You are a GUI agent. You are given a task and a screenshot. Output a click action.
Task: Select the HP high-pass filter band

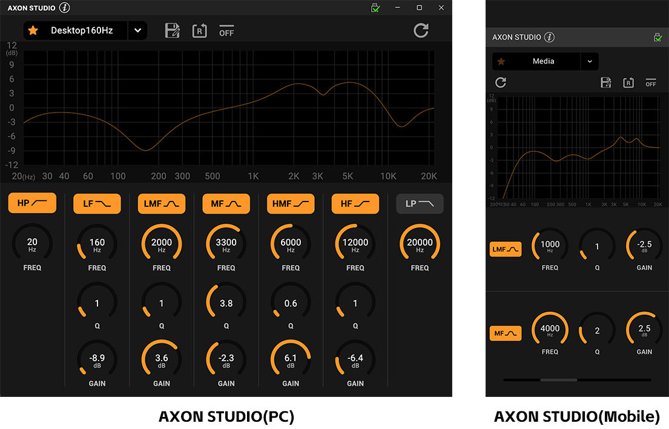coord(32,203)
